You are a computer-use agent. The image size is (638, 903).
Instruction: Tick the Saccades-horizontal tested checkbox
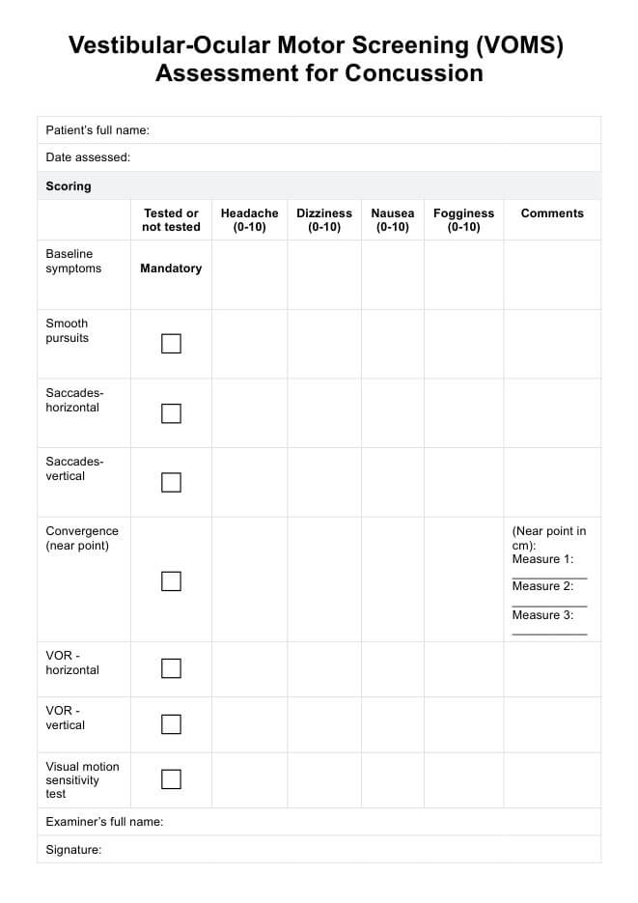pyautogui.click(x=171, y=413)
